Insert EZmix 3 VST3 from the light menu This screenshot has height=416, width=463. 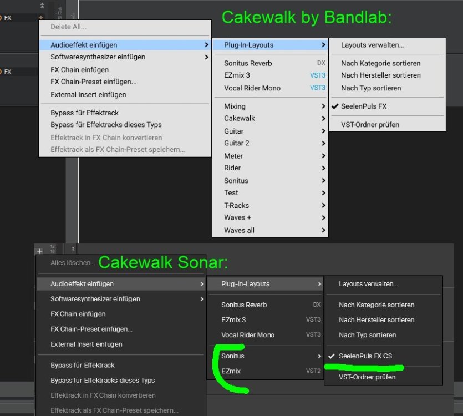(270, 75)
